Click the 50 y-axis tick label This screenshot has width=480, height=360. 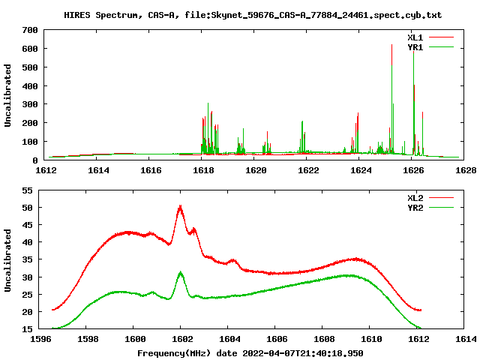coord(27,208)
